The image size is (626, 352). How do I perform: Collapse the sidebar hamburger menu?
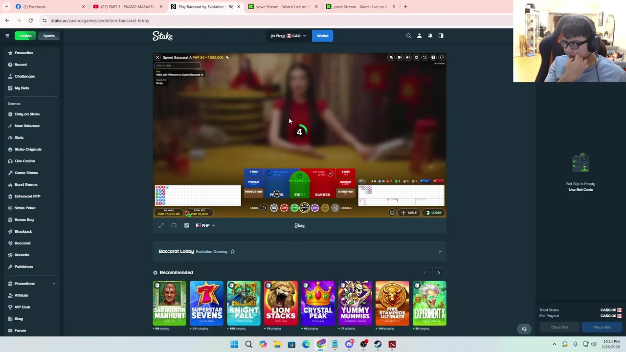pyautogui.click(x=7, y=36)
